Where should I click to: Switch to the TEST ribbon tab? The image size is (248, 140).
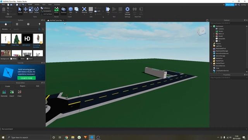pyautogui.click(x=44, y=5)
